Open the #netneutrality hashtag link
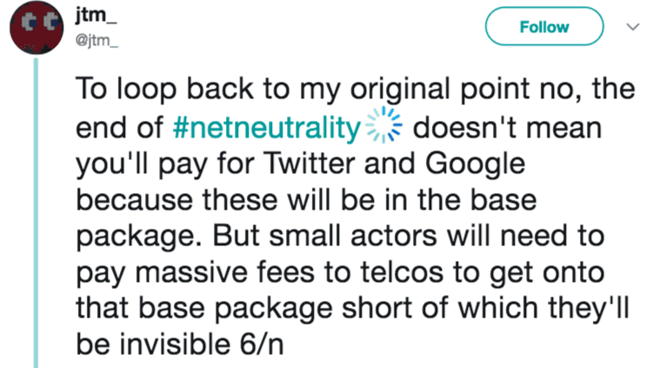Screen dimensions: 660x368 267,128
